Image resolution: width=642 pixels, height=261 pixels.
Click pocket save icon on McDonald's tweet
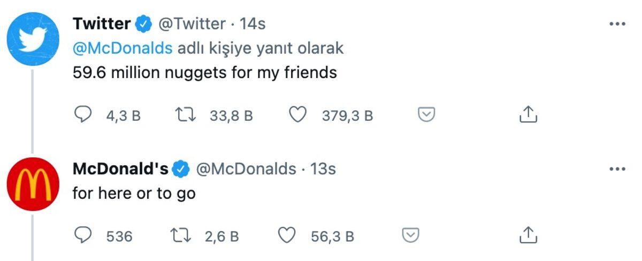click(x=410, y=235)
